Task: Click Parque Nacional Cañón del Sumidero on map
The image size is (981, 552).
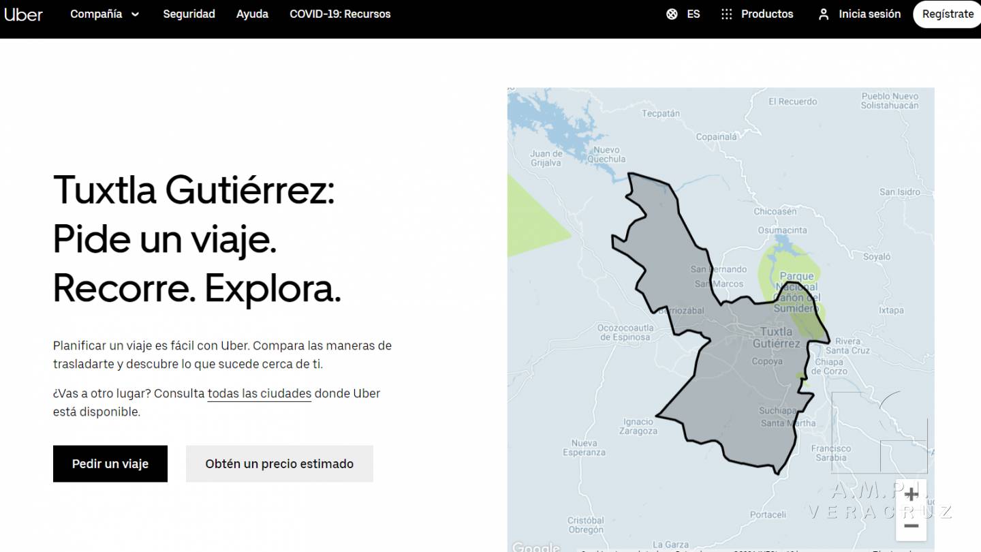Action: [x=796, y=292]
